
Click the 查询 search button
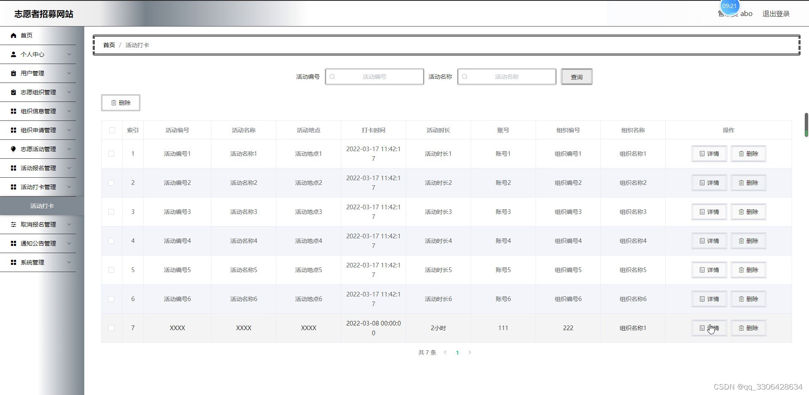(576, 77)
